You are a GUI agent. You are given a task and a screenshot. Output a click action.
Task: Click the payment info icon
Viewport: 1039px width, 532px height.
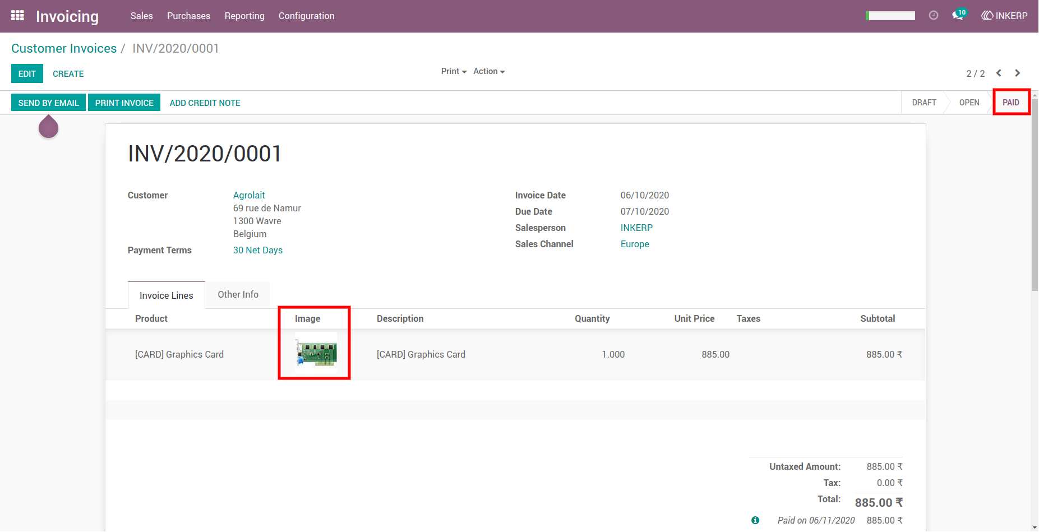pyautogui.click(x=755, y=520)
